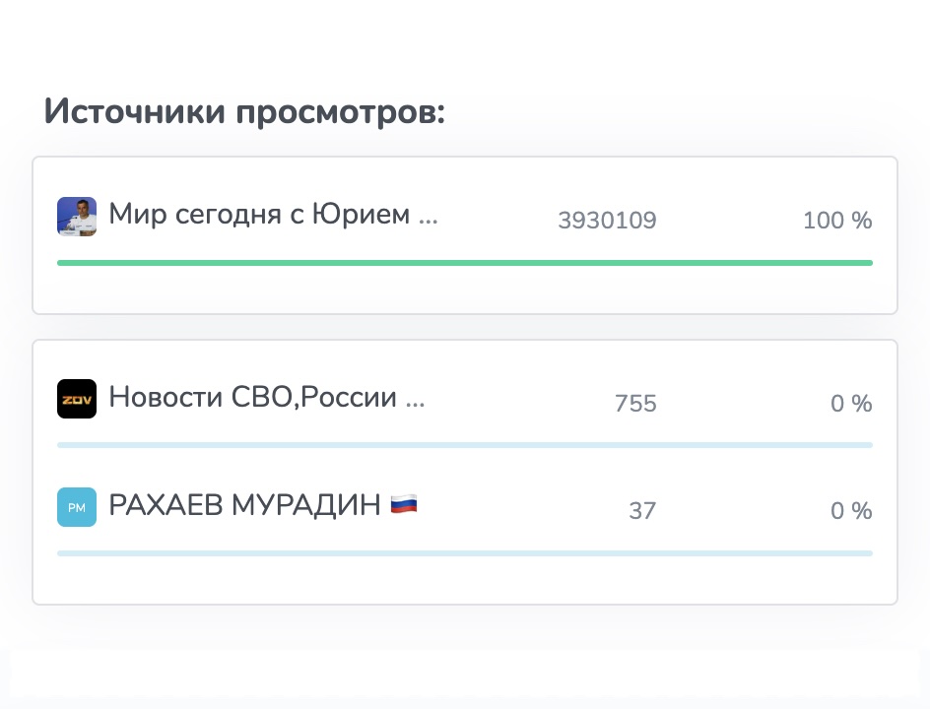Screen dimensions: 930x709
Task: Select the 3930109 views count
Action: [607, 220]
